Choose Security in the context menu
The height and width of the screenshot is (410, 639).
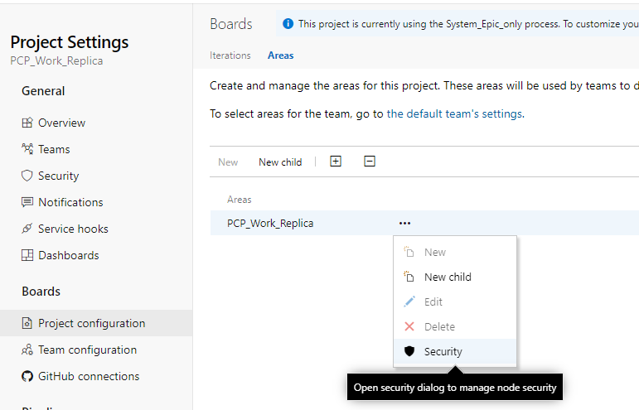coord(455,351)
